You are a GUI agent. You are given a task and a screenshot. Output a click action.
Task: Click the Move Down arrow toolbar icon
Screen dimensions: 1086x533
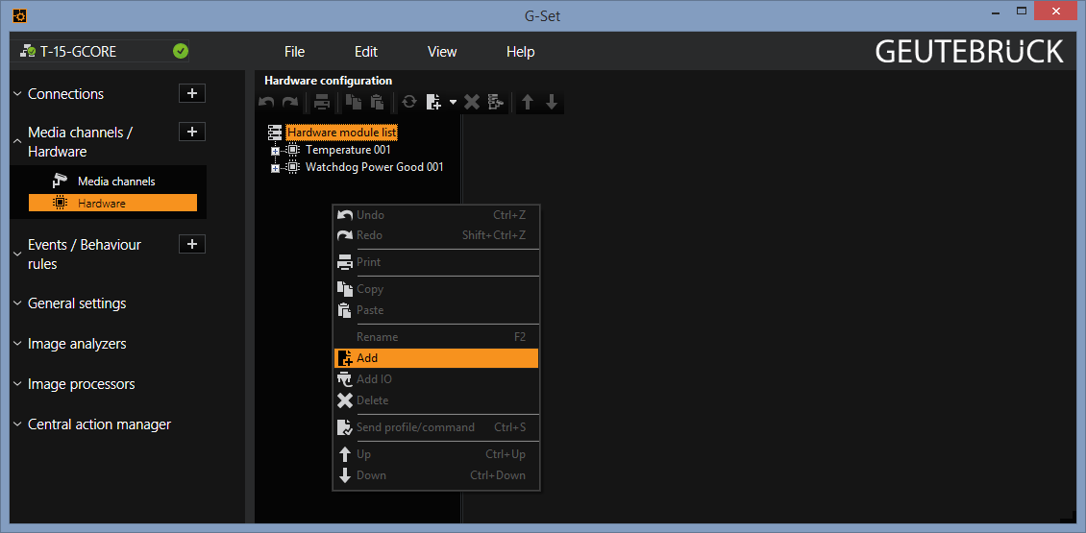coord(552,103)
